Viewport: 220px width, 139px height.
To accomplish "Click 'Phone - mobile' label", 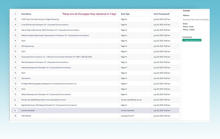I will [189, 30].
